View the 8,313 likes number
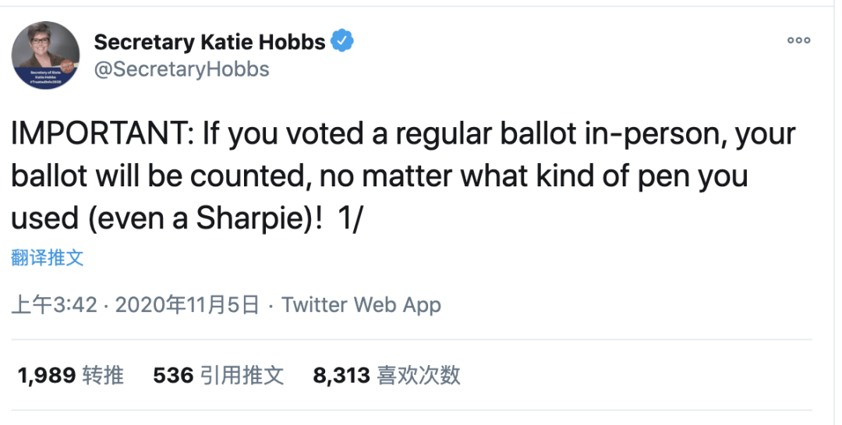 (341, 375)
